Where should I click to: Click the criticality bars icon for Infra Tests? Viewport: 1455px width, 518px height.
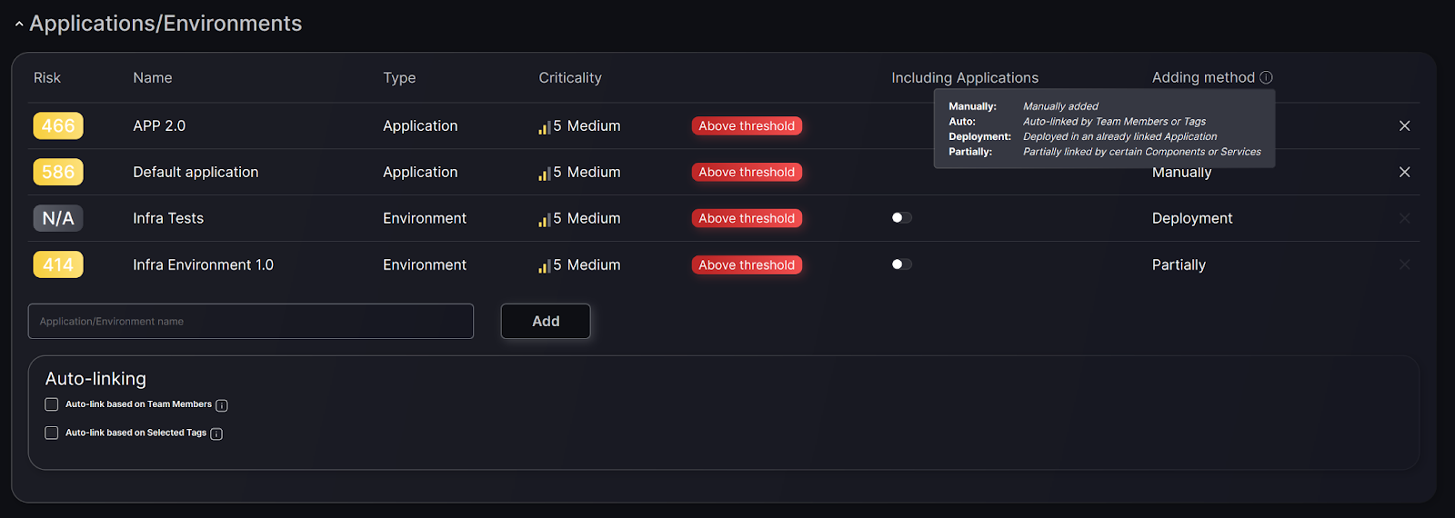(x=544, y=220)
